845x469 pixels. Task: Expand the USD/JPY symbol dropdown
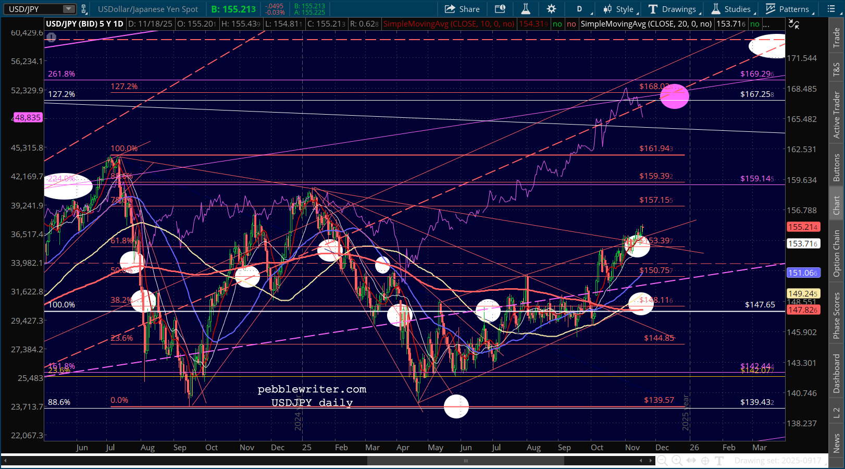pos(68,9)
